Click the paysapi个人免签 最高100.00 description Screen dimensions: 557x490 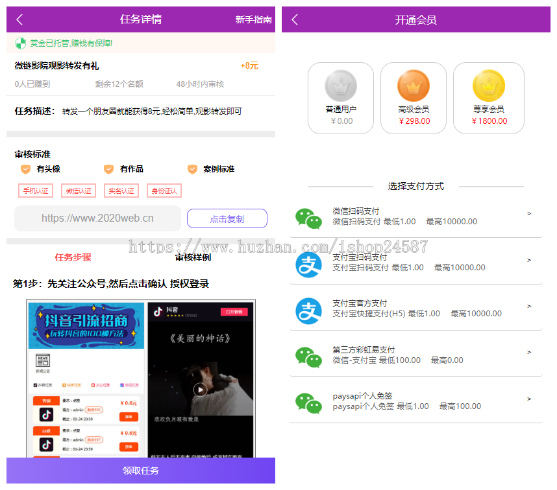[x=407, y=406]
